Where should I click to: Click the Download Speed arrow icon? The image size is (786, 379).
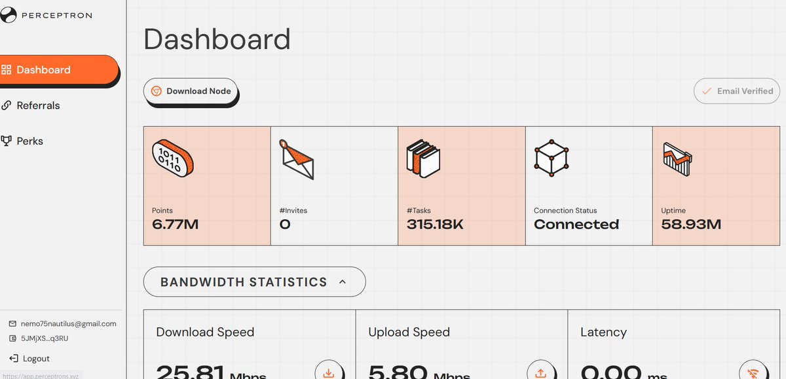pos(329,372)
